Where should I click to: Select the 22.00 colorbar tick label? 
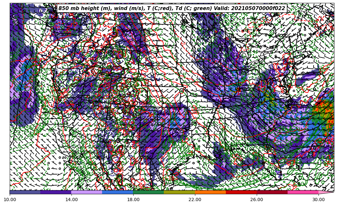[x=195, y=199]
